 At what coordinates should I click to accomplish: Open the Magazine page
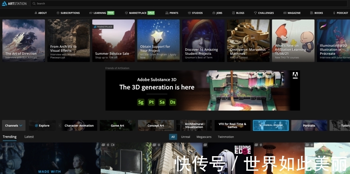[x=292, y=13]
